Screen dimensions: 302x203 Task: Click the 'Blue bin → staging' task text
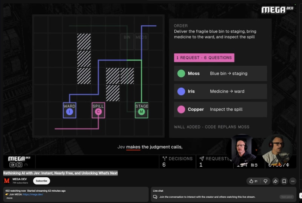click(229, 73)
